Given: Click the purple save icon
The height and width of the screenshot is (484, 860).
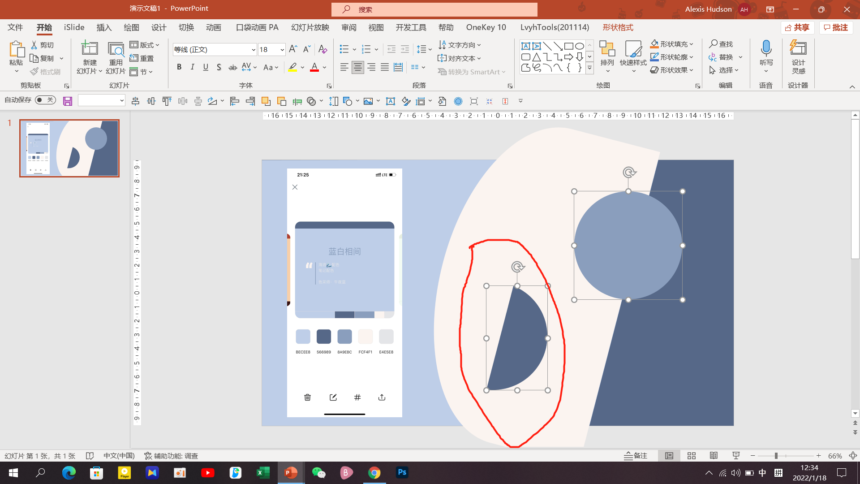Looking at the screenshot, I should tap(68, 101).
